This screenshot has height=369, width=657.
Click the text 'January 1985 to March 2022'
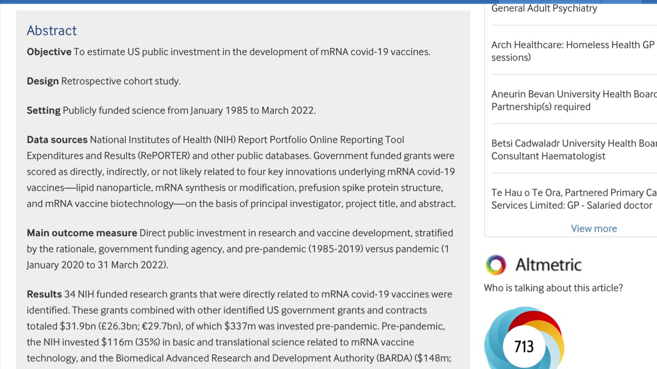pos(252,110)
